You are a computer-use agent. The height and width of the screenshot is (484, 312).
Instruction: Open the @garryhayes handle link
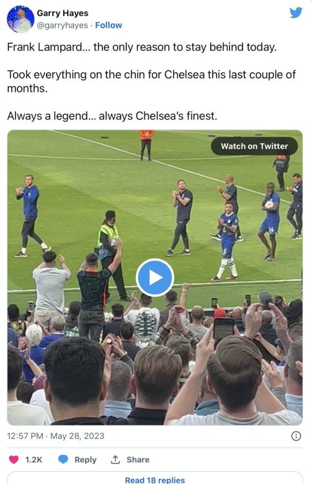click(x=63, y=25)
